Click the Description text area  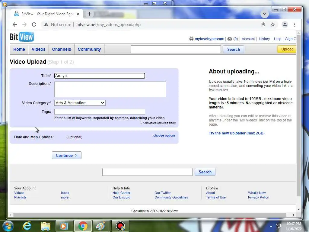[110, 89]
